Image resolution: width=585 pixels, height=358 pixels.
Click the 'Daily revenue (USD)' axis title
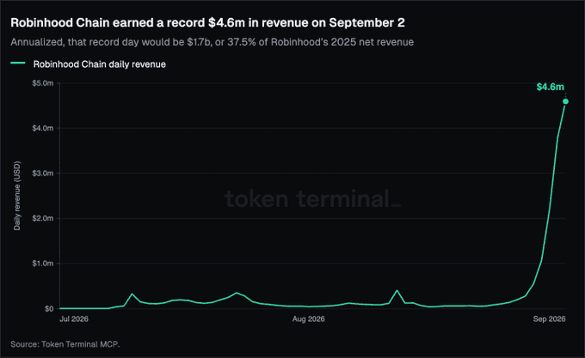tap(17, 196)
